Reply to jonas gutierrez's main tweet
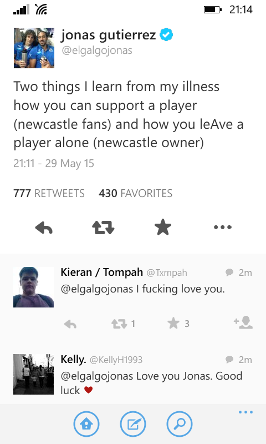Viewport: 266px width, 444px height. (x=44, y=228)
